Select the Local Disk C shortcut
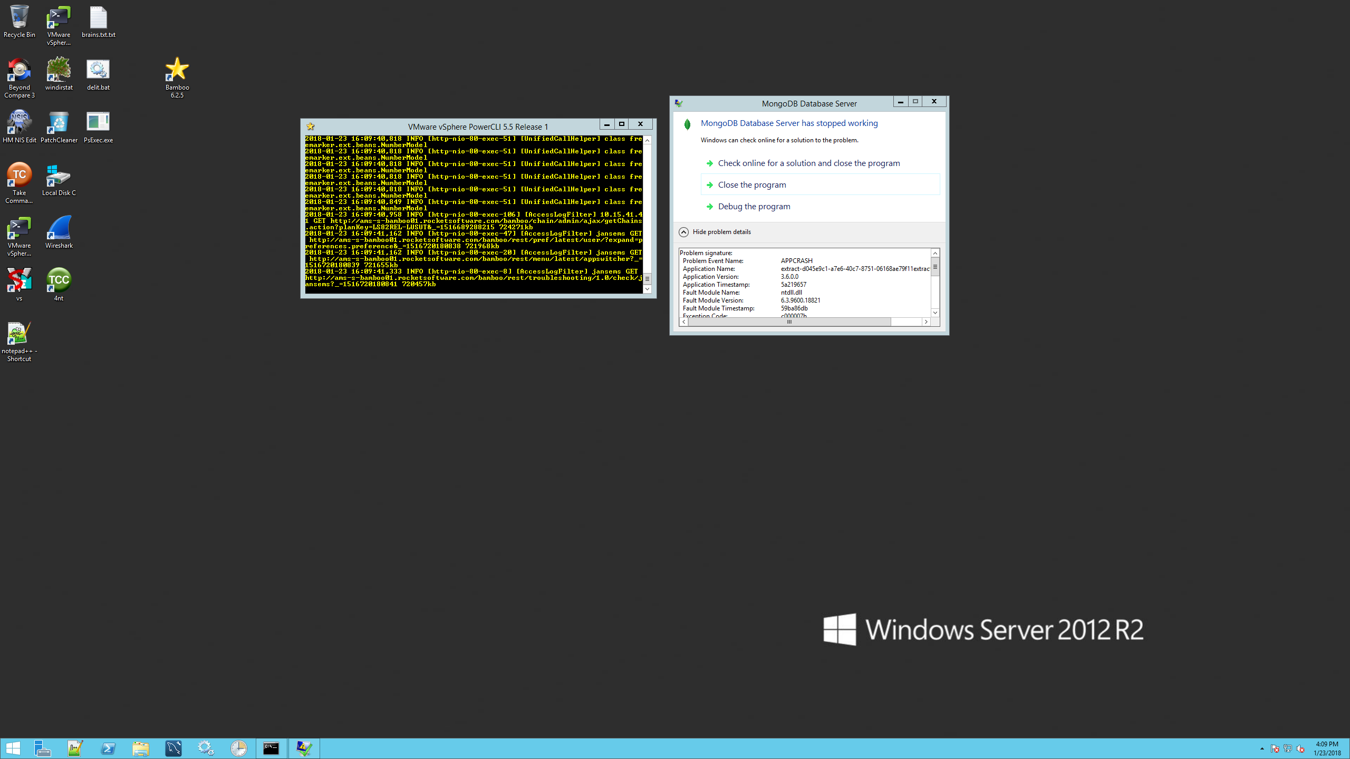 [x=59, y=180]
